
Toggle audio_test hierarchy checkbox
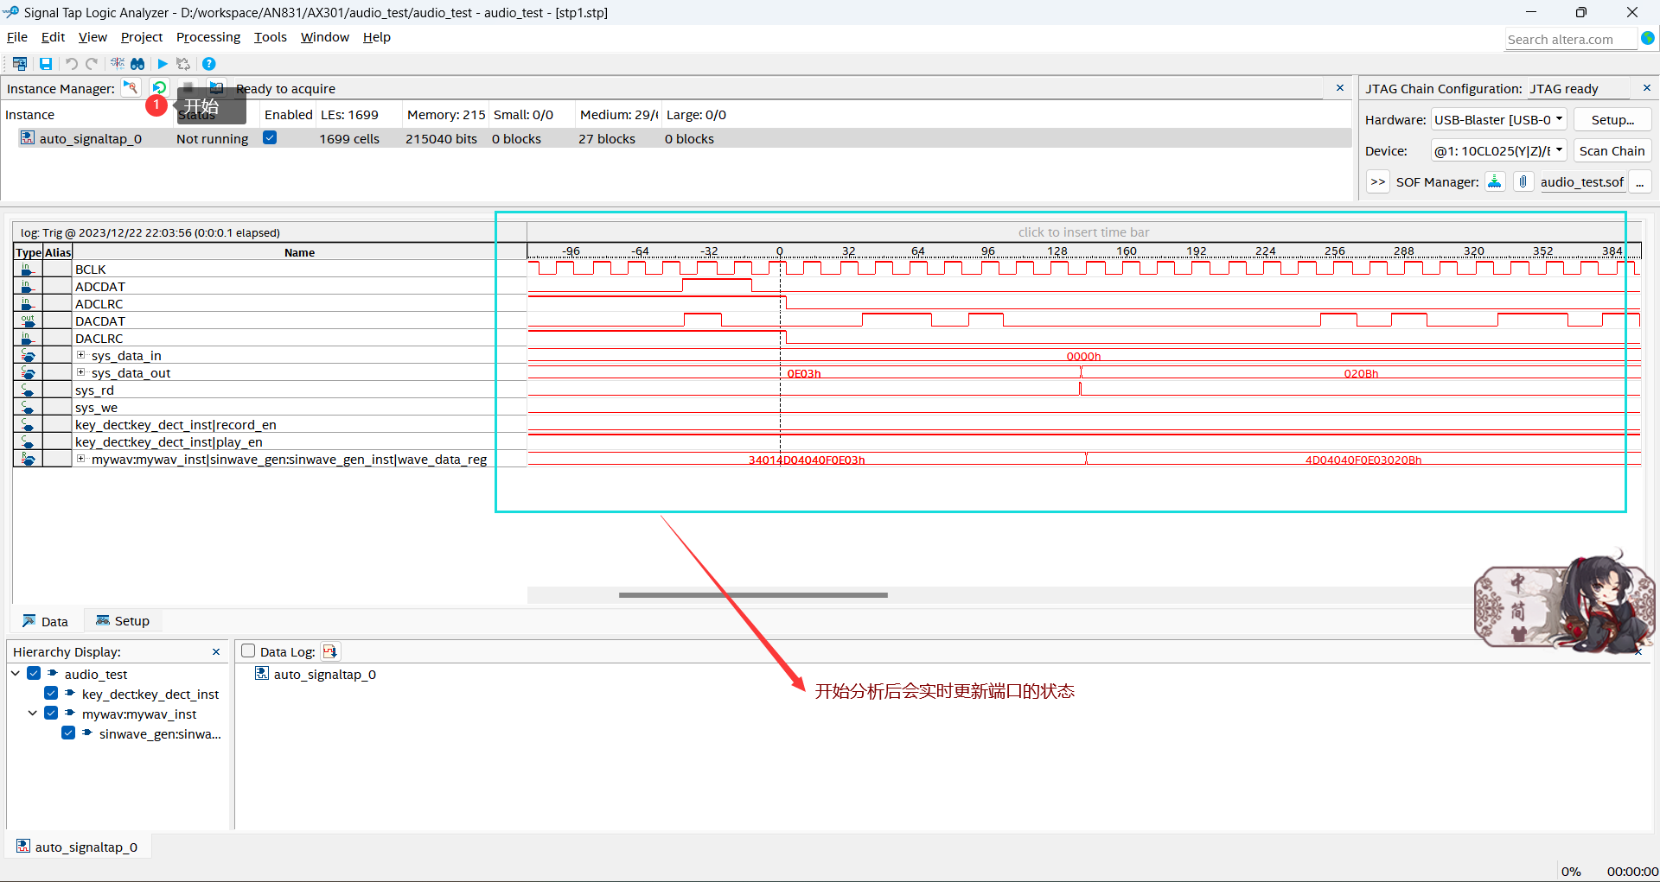click(34, 674)
